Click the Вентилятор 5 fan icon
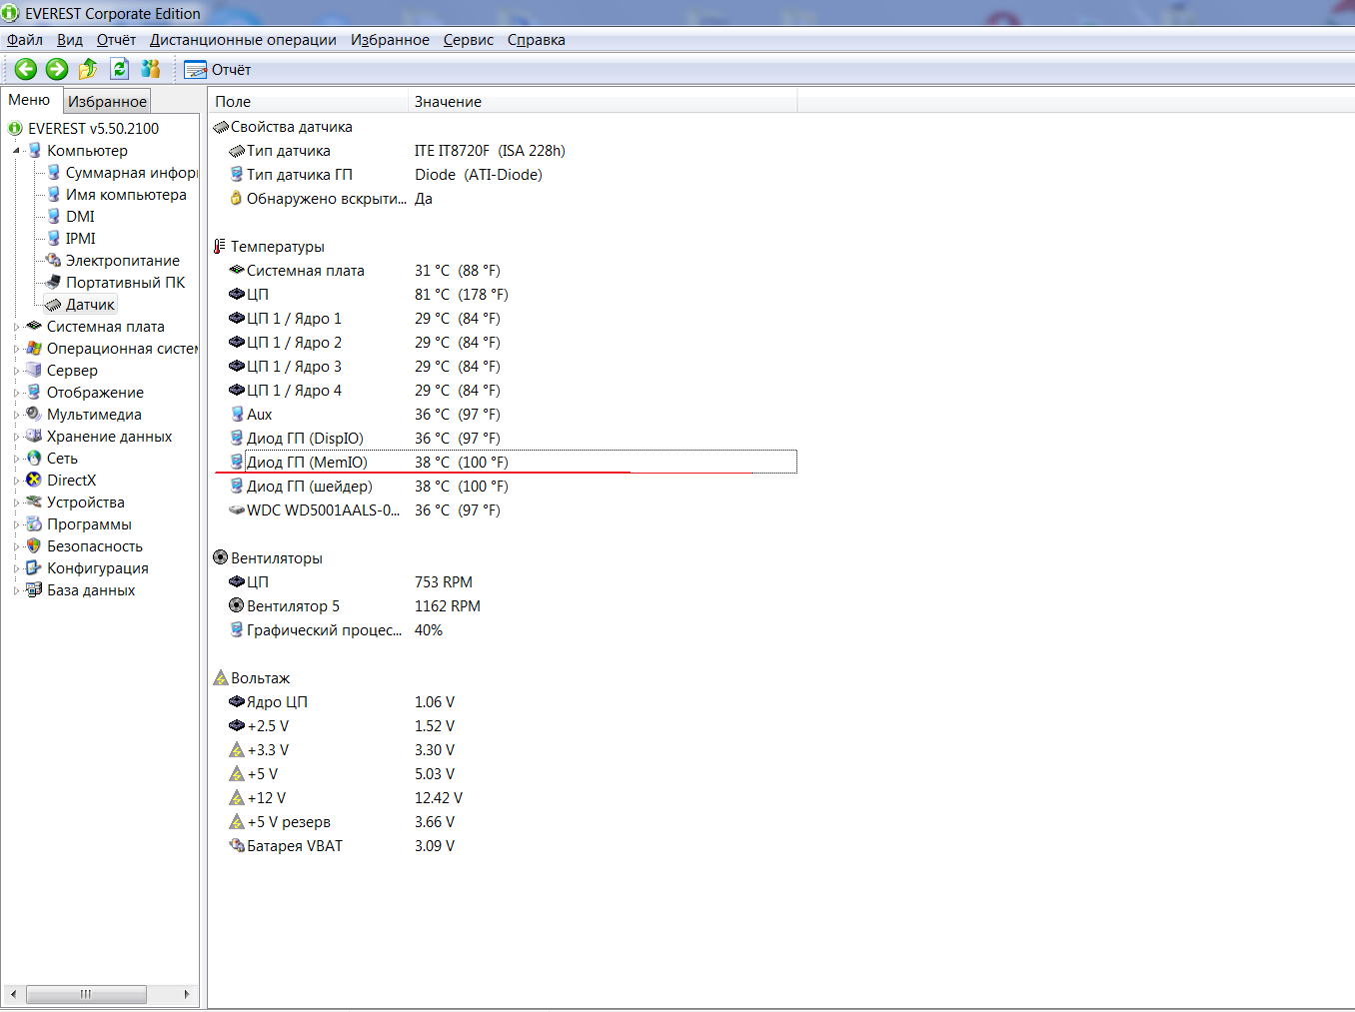Viewport: 1355px width, 1012px height. (237, 606)
